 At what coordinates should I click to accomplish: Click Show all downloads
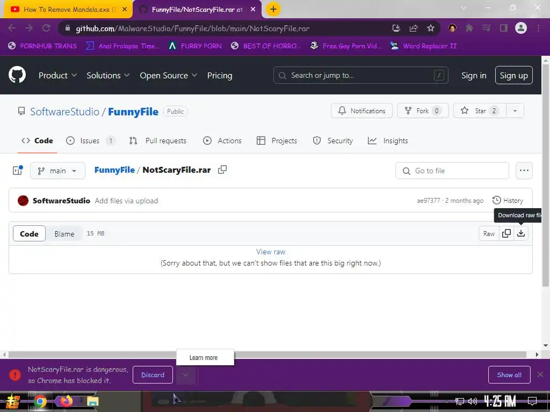(x=509, y=375)
